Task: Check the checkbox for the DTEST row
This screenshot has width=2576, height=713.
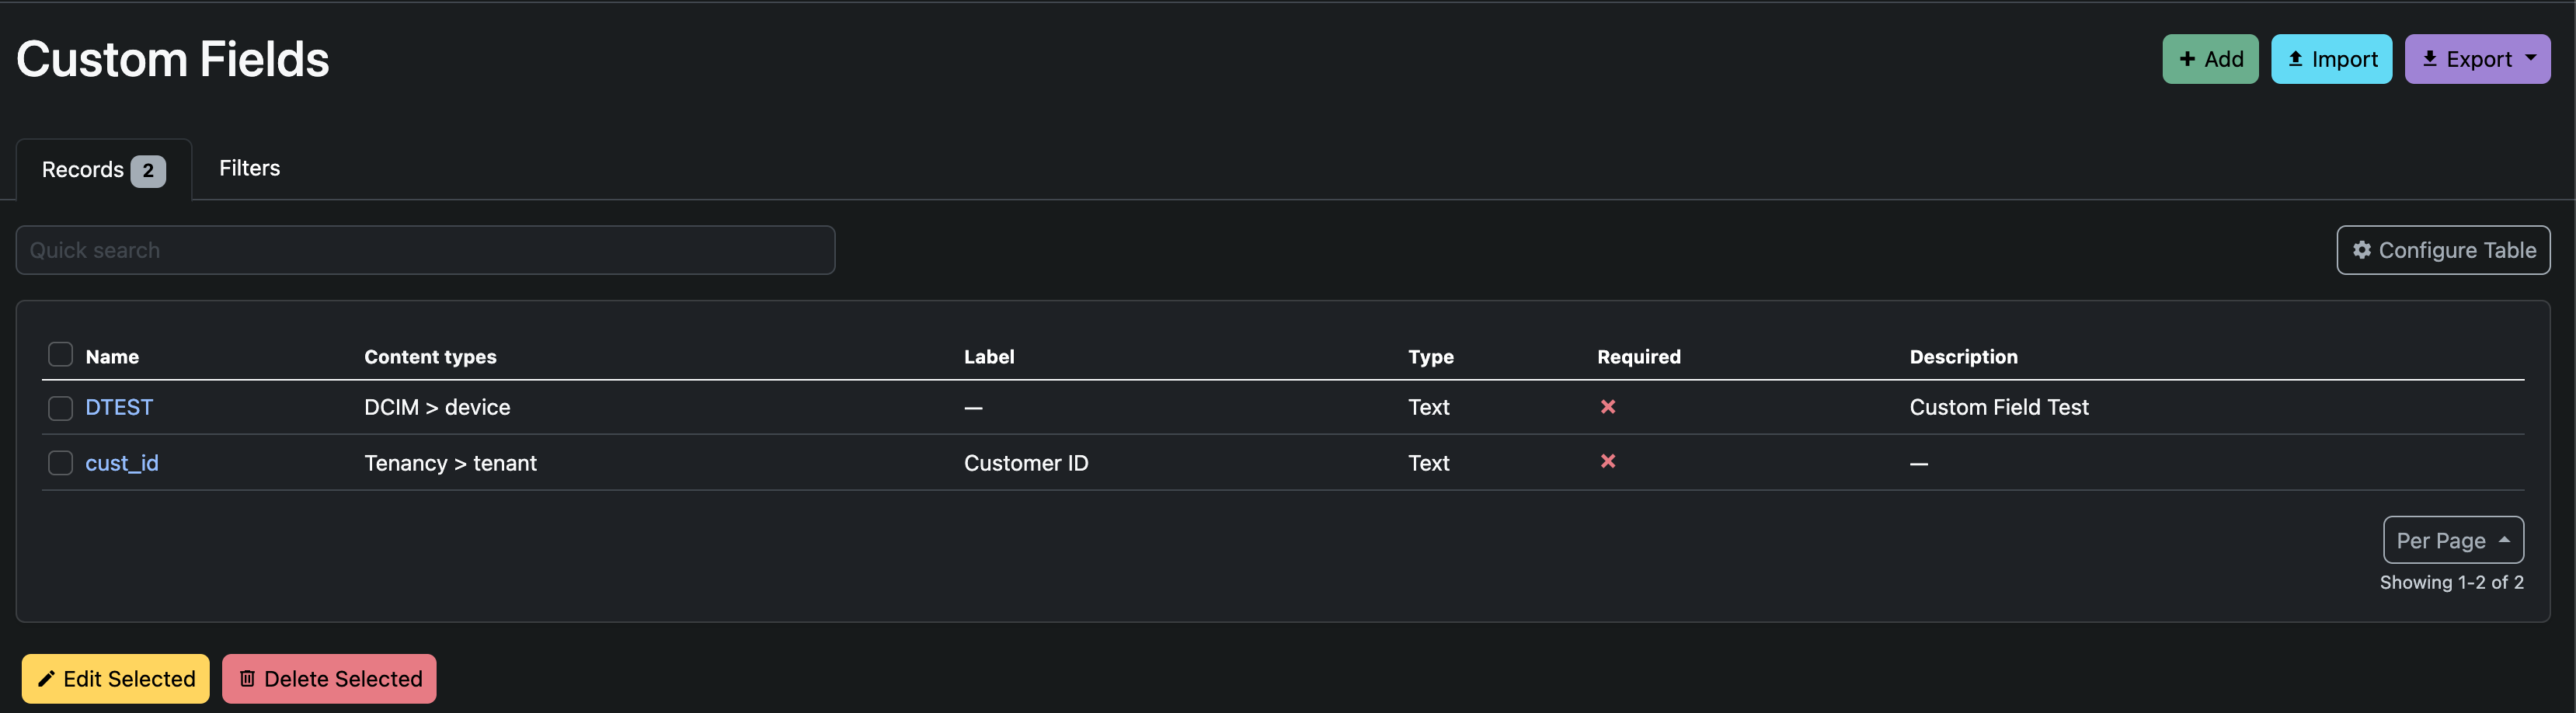Action: [60, 407]
